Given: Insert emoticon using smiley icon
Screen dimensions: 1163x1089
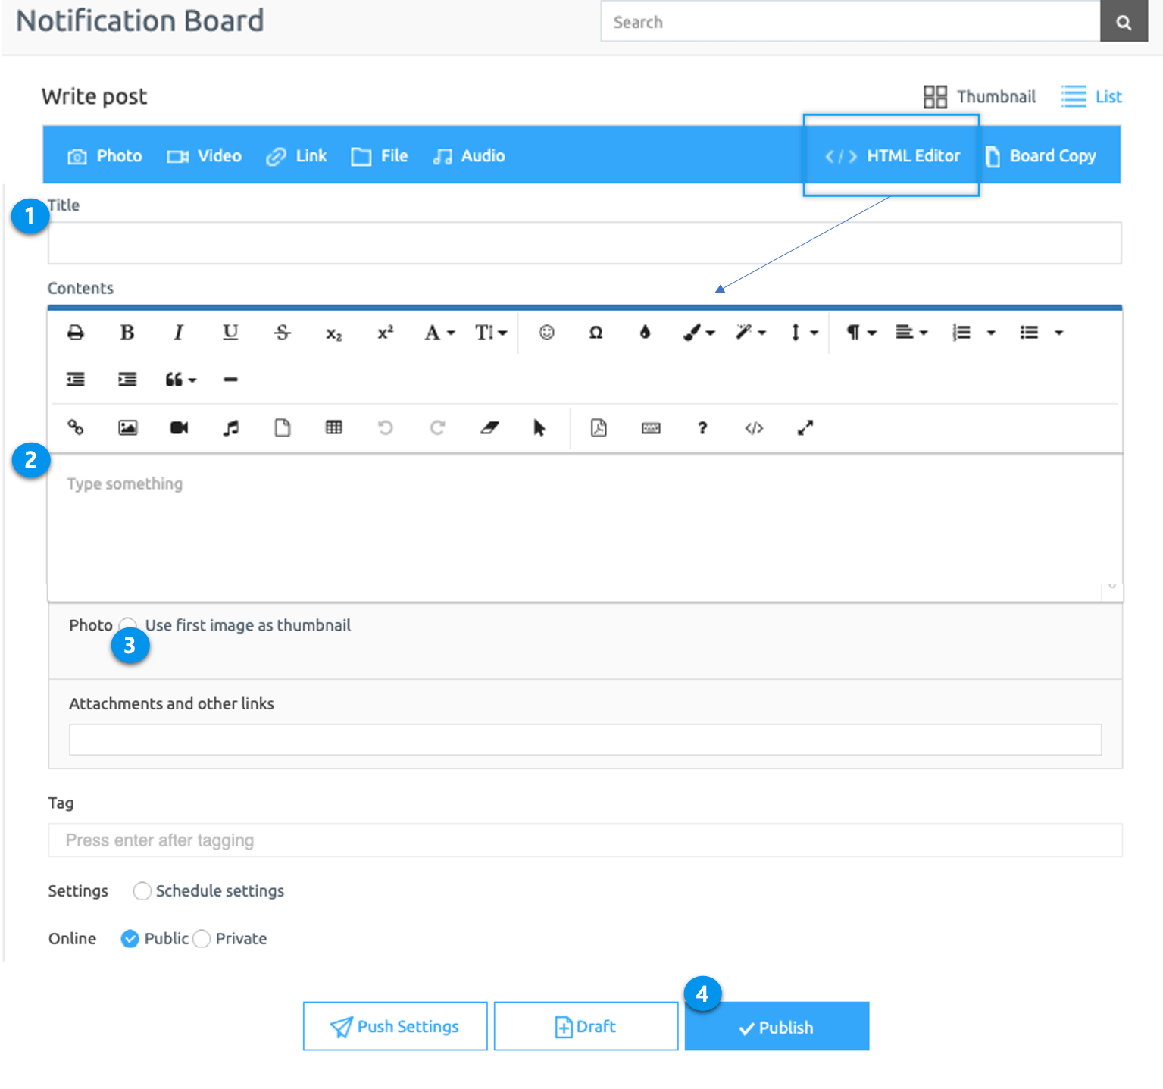Looking at the screenshot, I should [546, 333].
